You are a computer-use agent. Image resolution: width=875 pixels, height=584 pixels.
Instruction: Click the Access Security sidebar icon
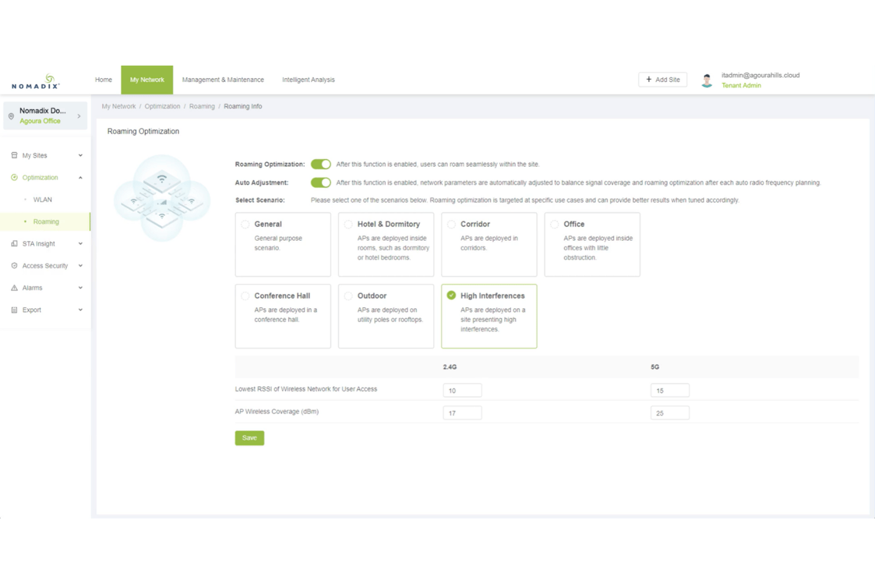tap(14, 266)
